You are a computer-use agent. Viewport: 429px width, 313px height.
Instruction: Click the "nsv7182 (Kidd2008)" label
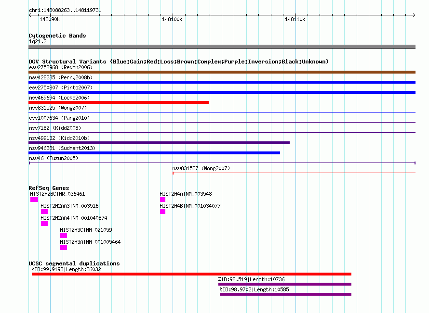pyautogui.click(x=55, y=128)
